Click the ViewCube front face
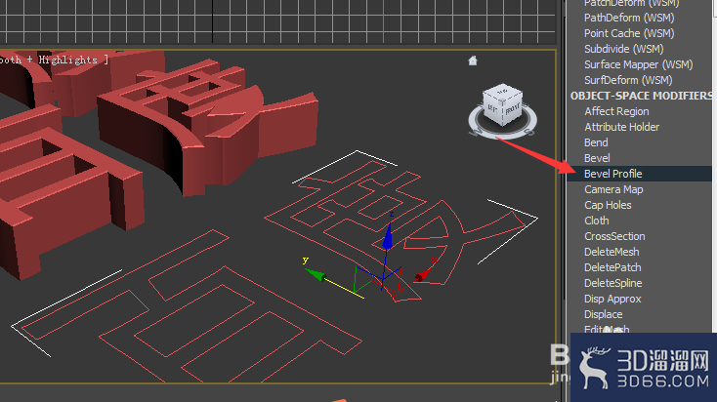 click(513, 107)
